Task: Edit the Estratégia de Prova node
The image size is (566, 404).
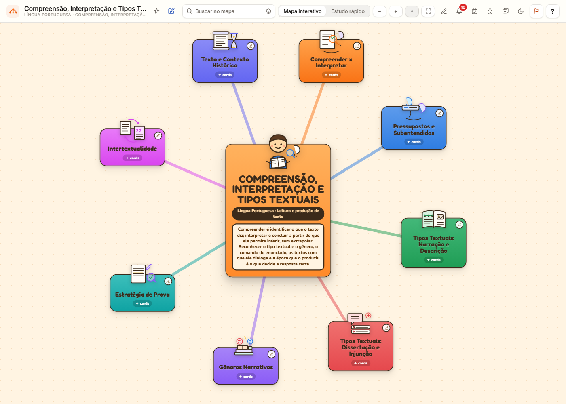Action: [168, 281]
